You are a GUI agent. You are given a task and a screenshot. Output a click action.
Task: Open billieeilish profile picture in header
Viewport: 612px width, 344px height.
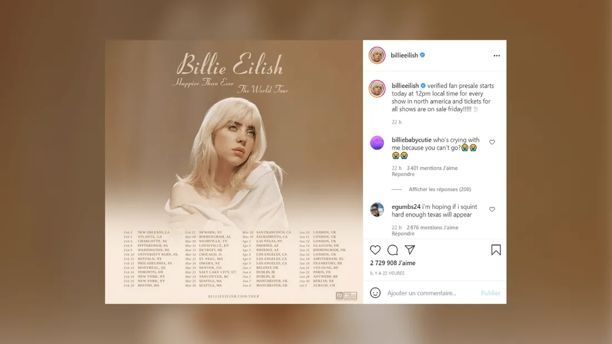click(377, 56)
